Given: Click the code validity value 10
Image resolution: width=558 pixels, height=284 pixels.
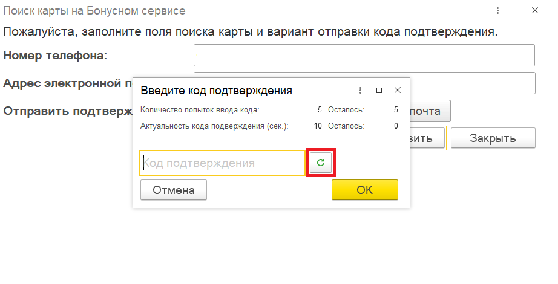Looking at the screenshot, I should coord(318,126).
